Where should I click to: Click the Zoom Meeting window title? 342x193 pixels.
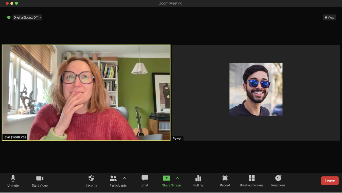170,3
